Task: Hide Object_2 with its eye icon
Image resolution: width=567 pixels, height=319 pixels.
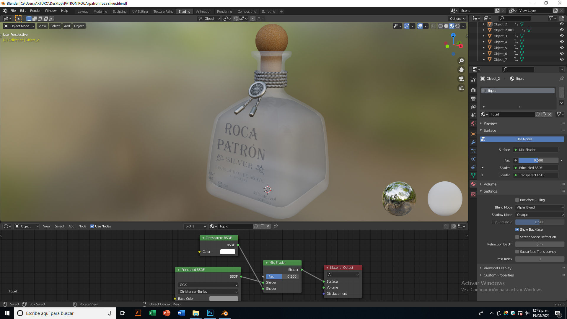Action: tap(562, 24)
